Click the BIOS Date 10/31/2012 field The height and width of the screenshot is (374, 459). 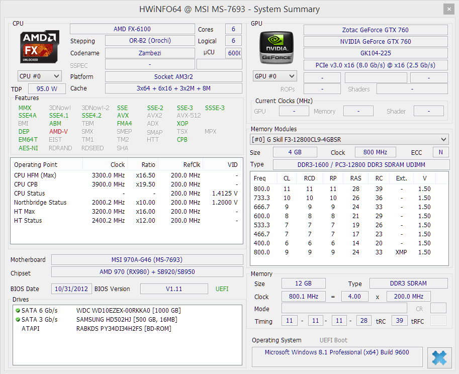[x=71, y=289]
